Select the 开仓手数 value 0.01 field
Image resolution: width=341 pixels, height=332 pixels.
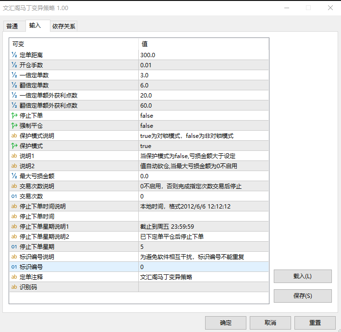203,65
